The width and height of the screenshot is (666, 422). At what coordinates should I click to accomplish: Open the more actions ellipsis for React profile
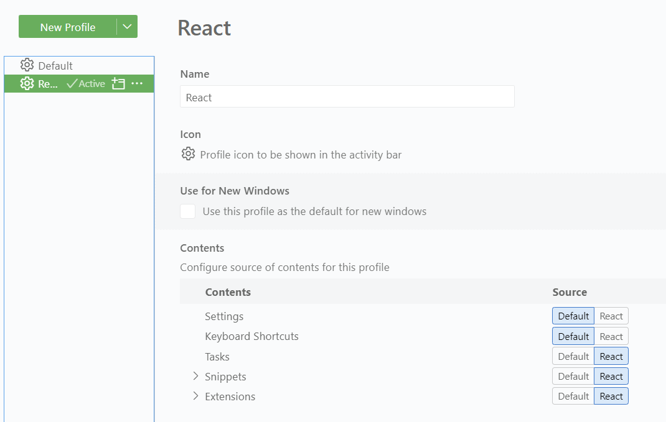[137, 83]
